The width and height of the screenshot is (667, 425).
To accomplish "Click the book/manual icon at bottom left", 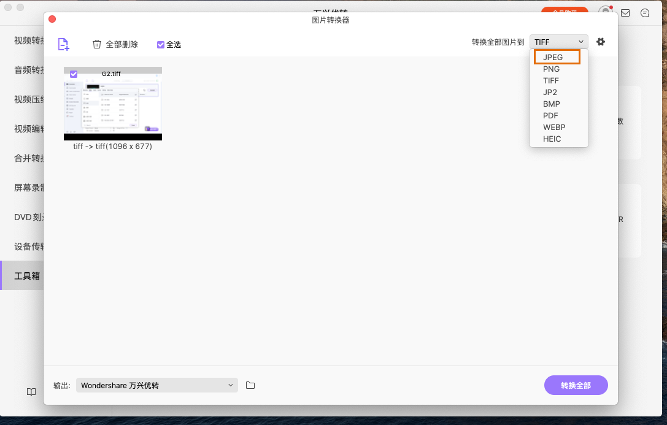I will pos(31,392).
